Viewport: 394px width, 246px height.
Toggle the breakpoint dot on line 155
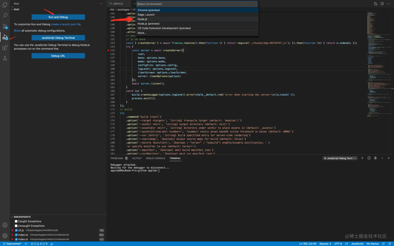point(108,51)
